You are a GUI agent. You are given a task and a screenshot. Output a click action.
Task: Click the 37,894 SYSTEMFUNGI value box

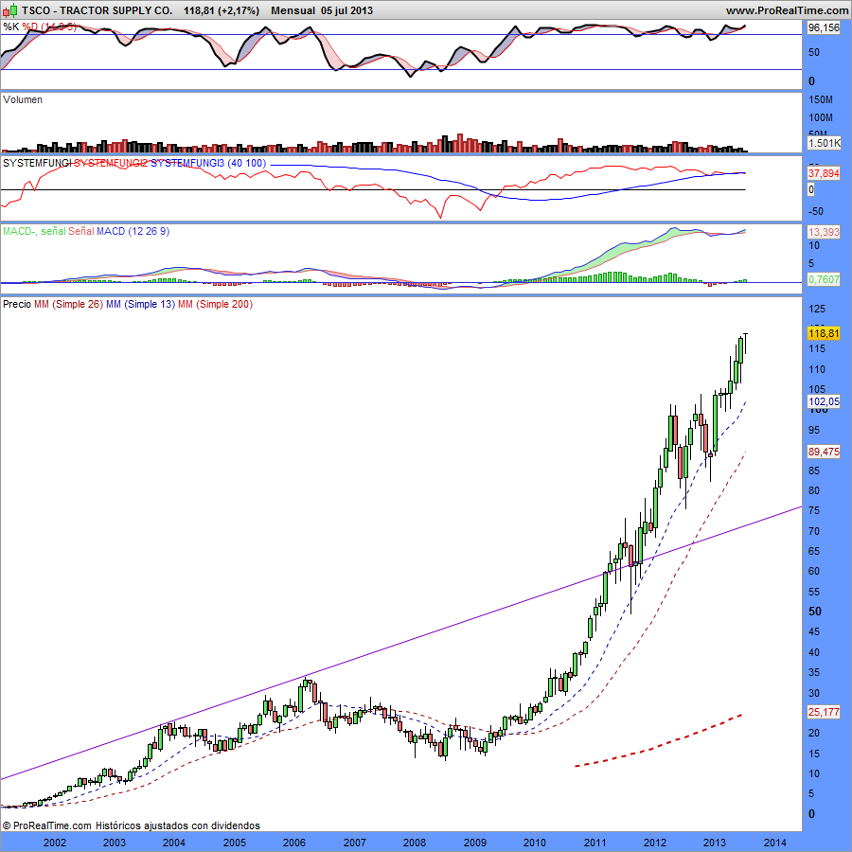(824, 173)
